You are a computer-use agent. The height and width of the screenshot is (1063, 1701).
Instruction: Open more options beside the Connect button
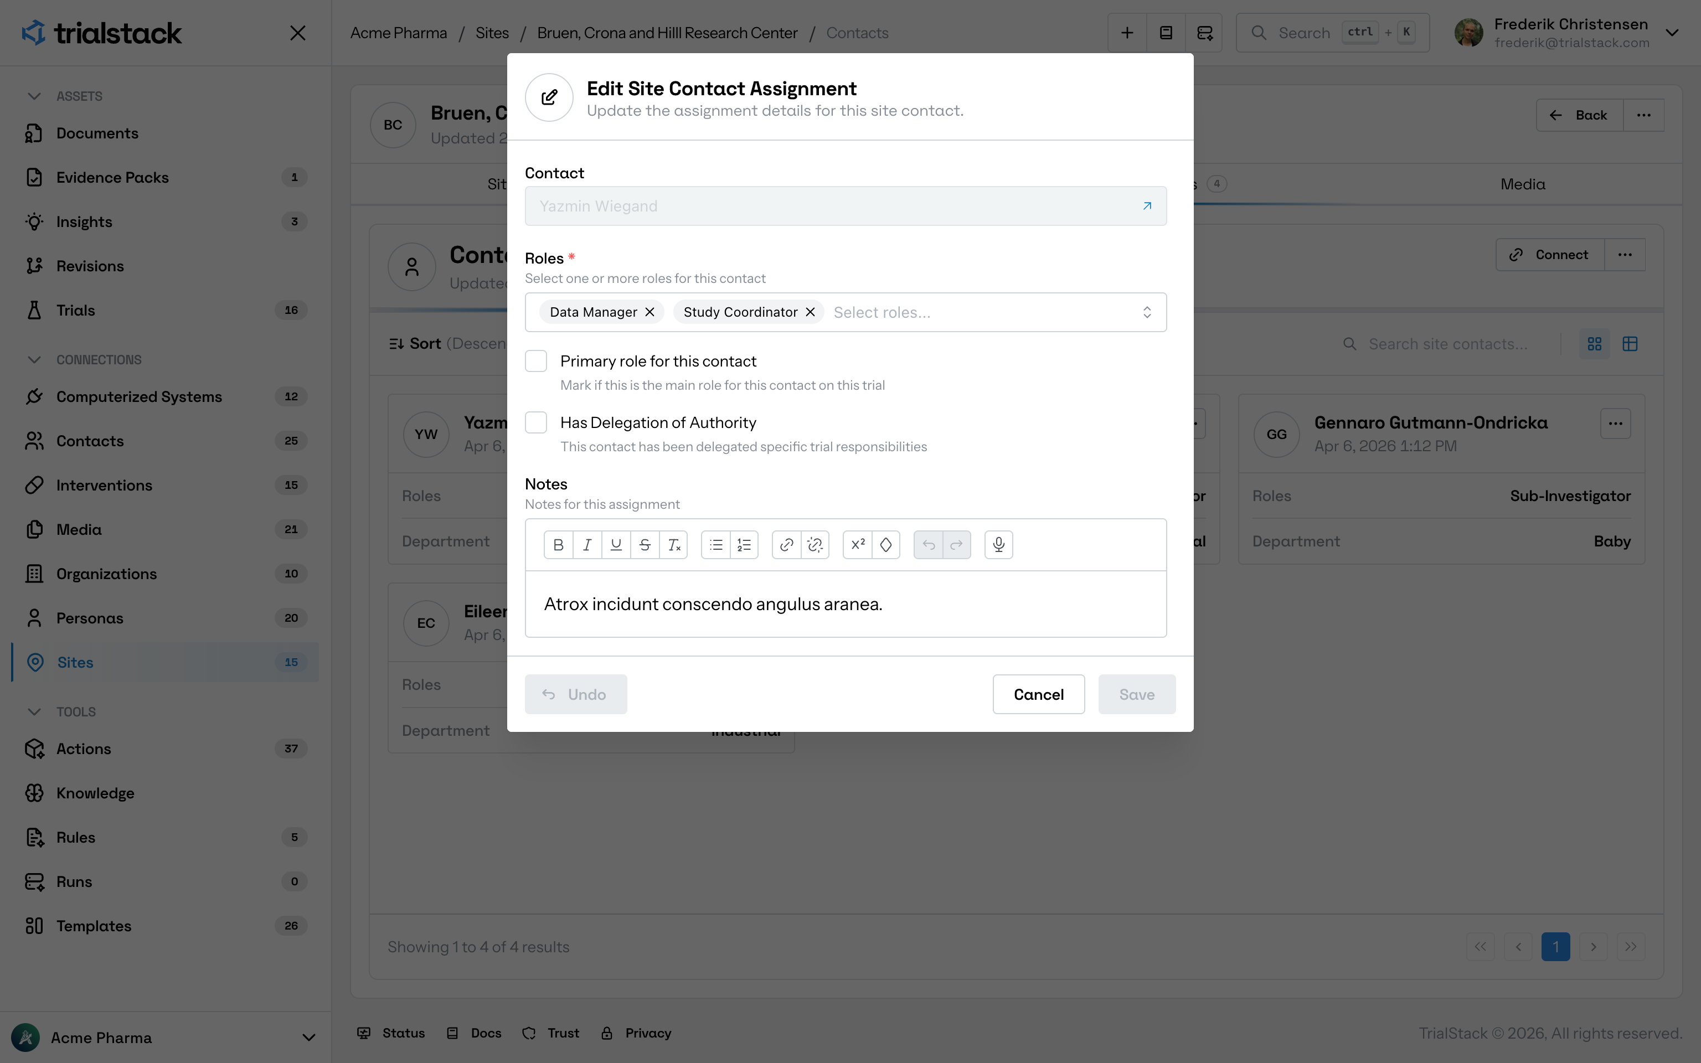click(1625, 255)
